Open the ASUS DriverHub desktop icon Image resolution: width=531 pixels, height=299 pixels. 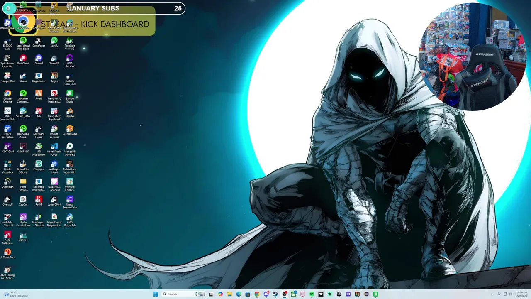click(x=70, y=220)
